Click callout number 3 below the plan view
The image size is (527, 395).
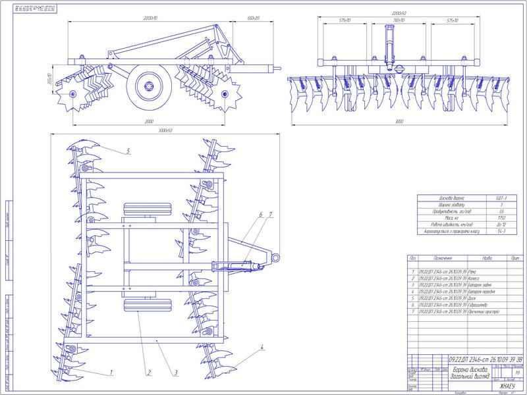click(176, 373)
